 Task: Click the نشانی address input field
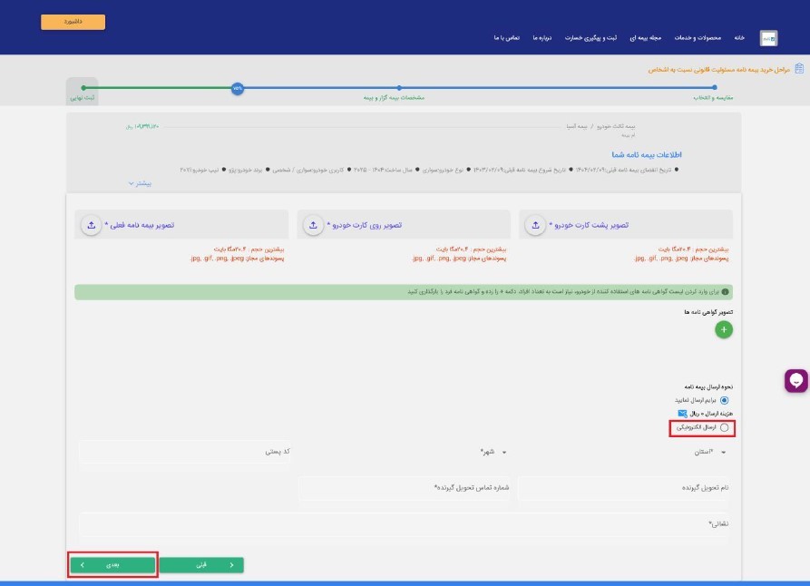408,524
